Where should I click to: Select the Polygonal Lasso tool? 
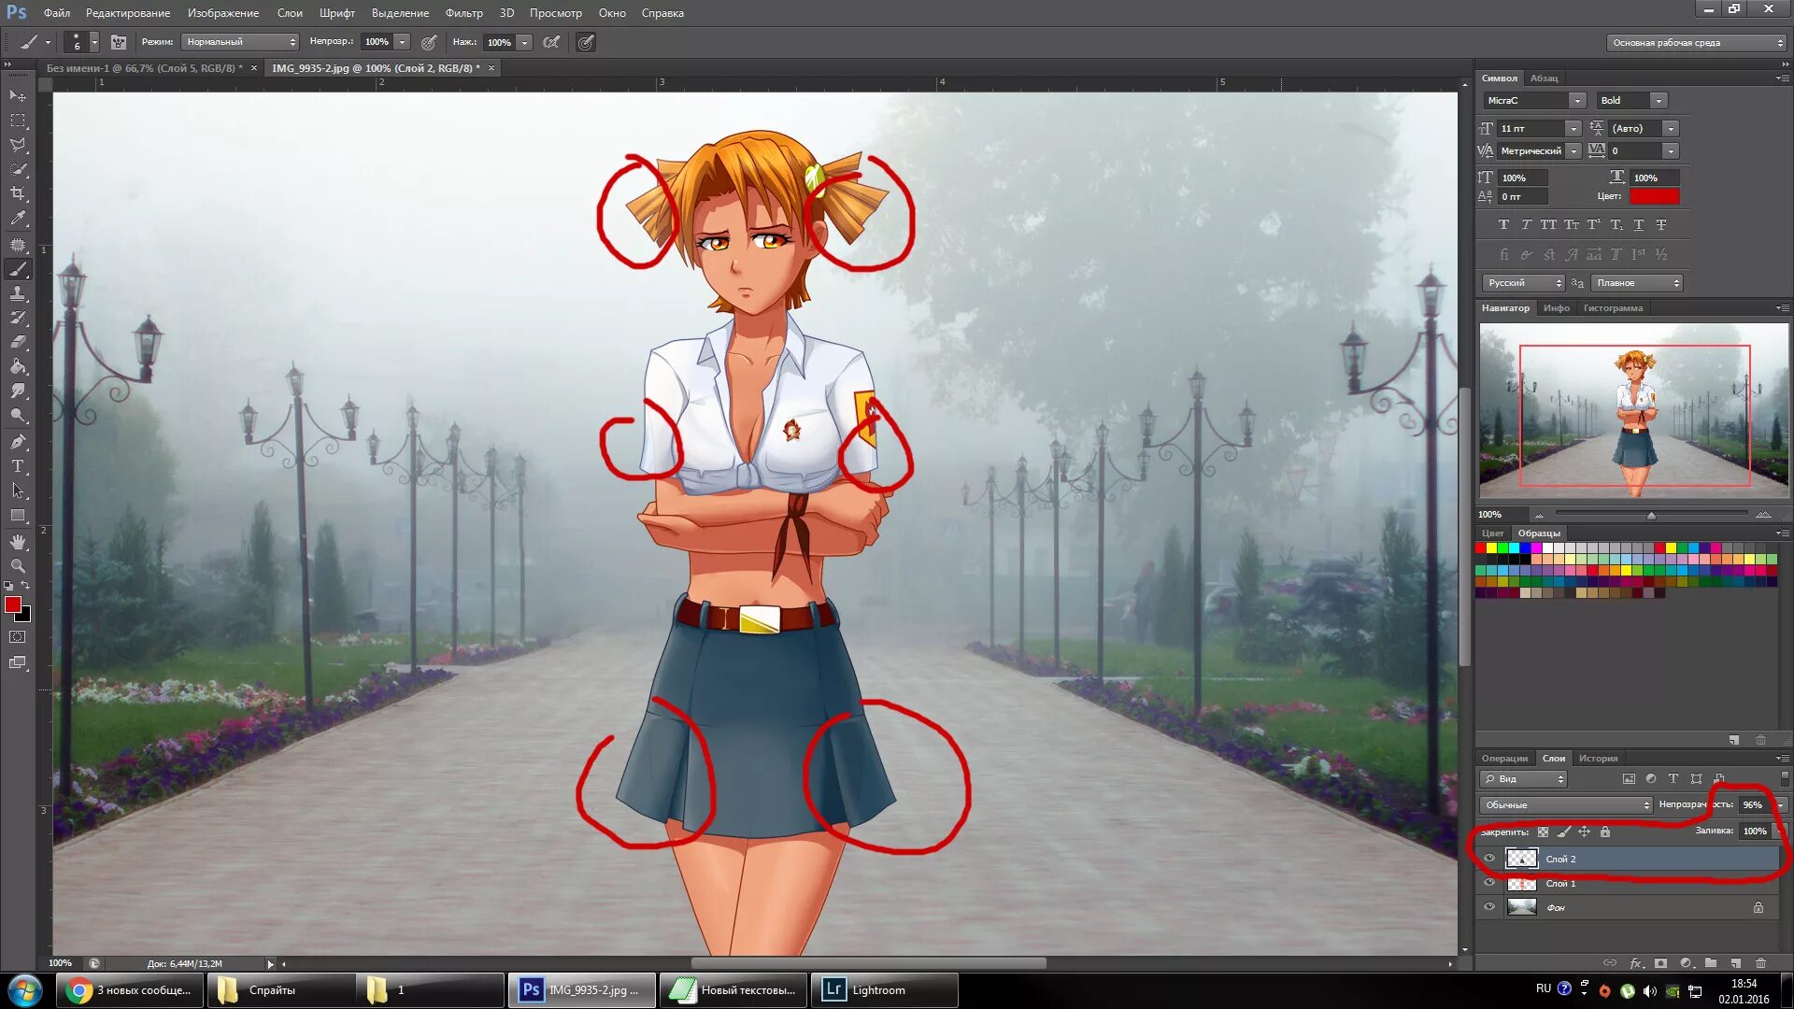click(18, 145)
